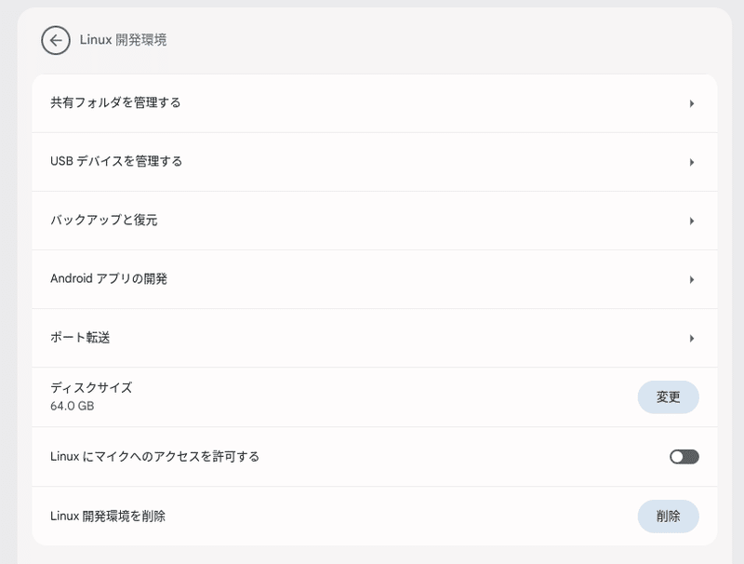The width and height of the screenshot is (744, 564).
Task: Click the 削除 button to remove Linux
Action: click(668, 516)
